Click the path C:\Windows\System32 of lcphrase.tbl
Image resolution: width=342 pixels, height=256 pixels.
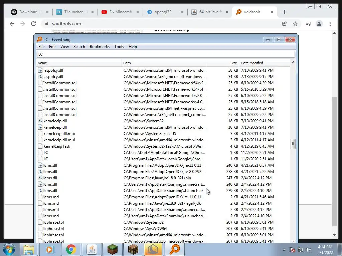pyautogui.click(x=144, y=222)
